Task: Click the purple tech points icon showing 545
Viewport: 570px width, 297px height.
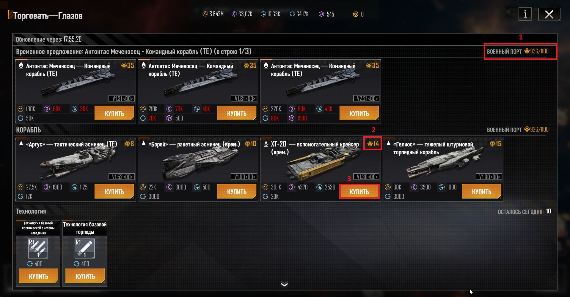Action: [x=321, y=14]
